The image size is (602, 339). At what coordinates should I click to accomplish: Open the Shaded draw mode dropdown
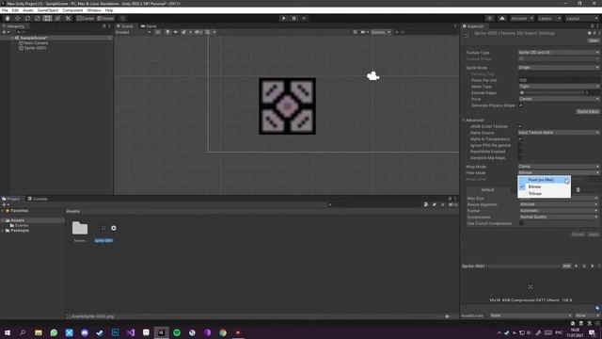click(133, 32)
